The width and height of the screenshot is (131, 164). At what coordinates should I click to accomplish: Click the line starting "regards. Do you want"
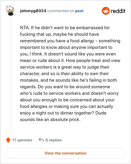point(65,87)
